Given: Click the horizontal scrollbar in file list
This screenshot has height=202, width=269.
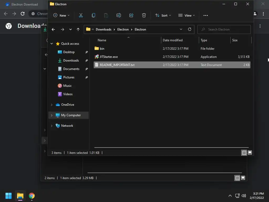Looking at the screenshot, I should tap(171, 148).
